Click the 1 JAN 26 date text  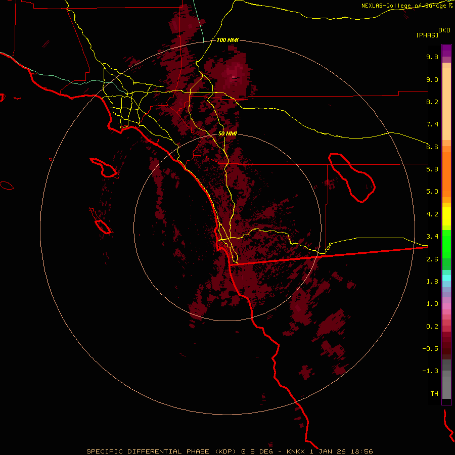click(x=328, y=451)
